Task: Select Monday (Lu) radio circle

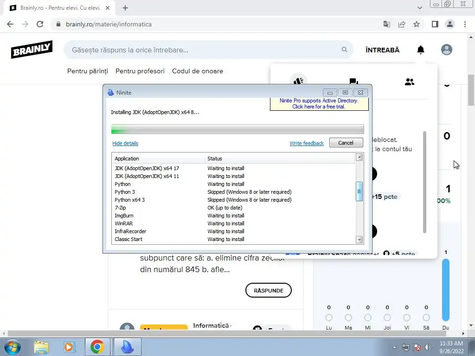Action: pos(329,317)
